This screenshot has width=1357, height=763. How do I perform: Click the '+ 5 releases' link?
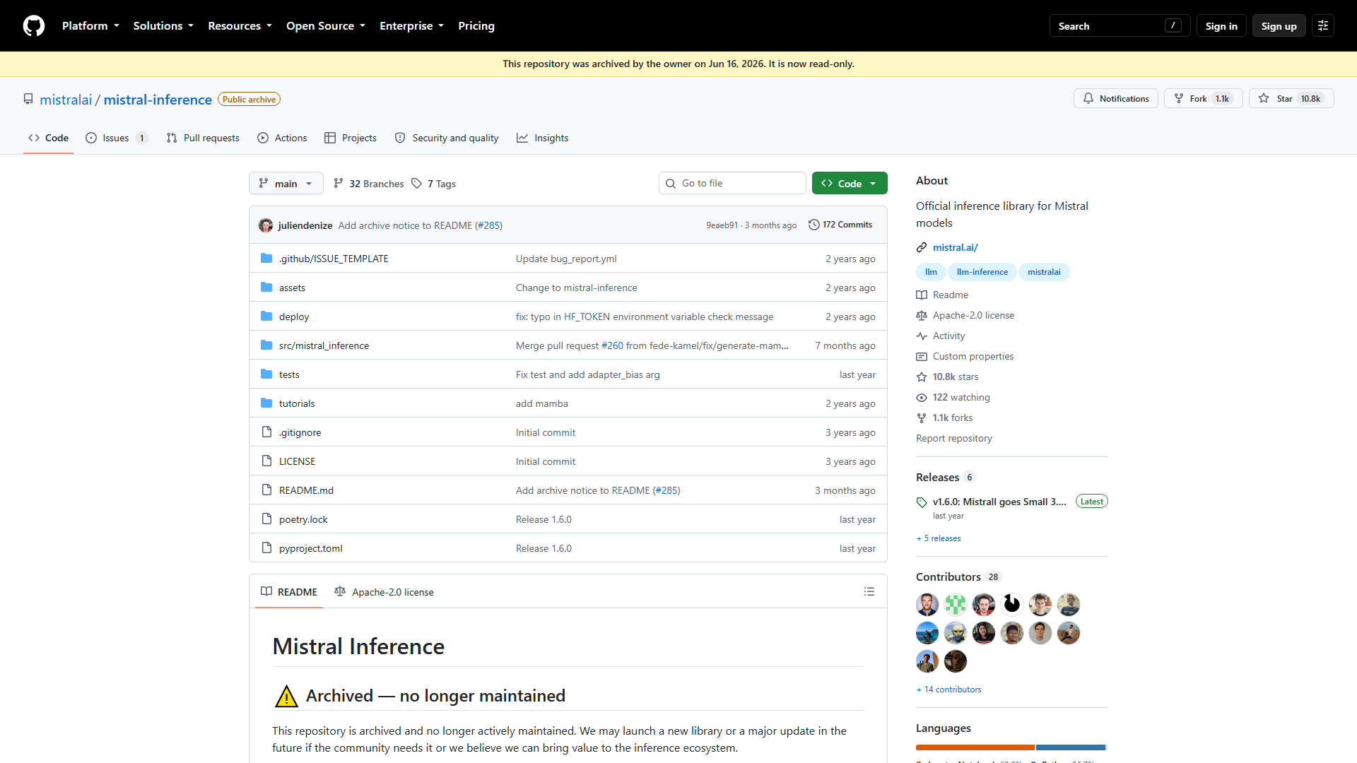939,538
